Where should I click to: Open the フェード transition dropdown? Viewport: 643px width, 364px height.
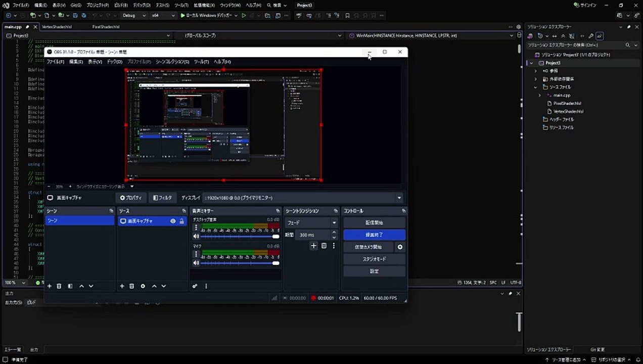(x=311, y=222)
